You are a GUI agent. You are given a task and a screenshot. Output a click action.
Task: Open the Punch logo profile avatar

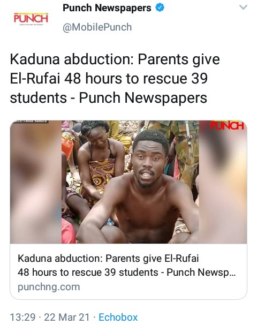pyautogui.click(x=31, y=19)
